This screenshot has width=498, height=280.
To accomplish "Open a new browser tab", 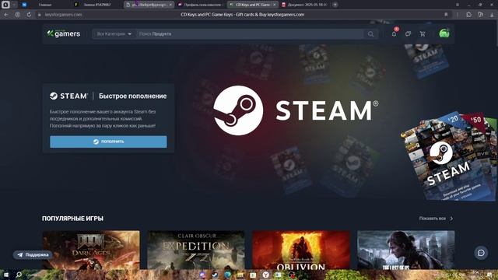I will pos(335,5).
